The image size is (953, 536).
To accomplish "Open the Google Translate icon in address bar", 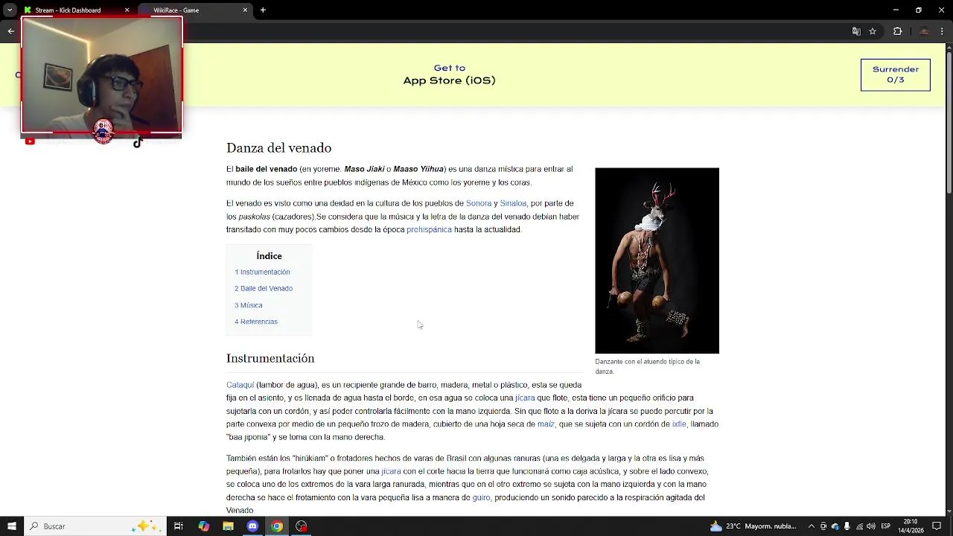I will tap(856, 31).
